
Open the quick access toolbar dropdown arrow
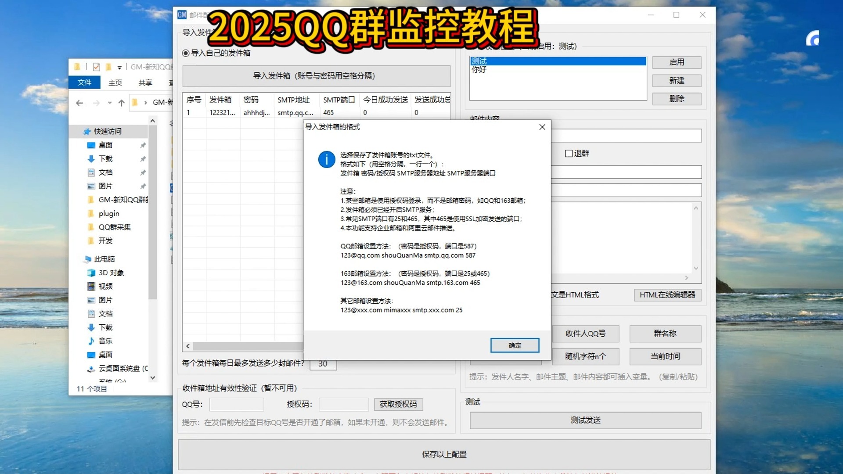coord(119,67)
